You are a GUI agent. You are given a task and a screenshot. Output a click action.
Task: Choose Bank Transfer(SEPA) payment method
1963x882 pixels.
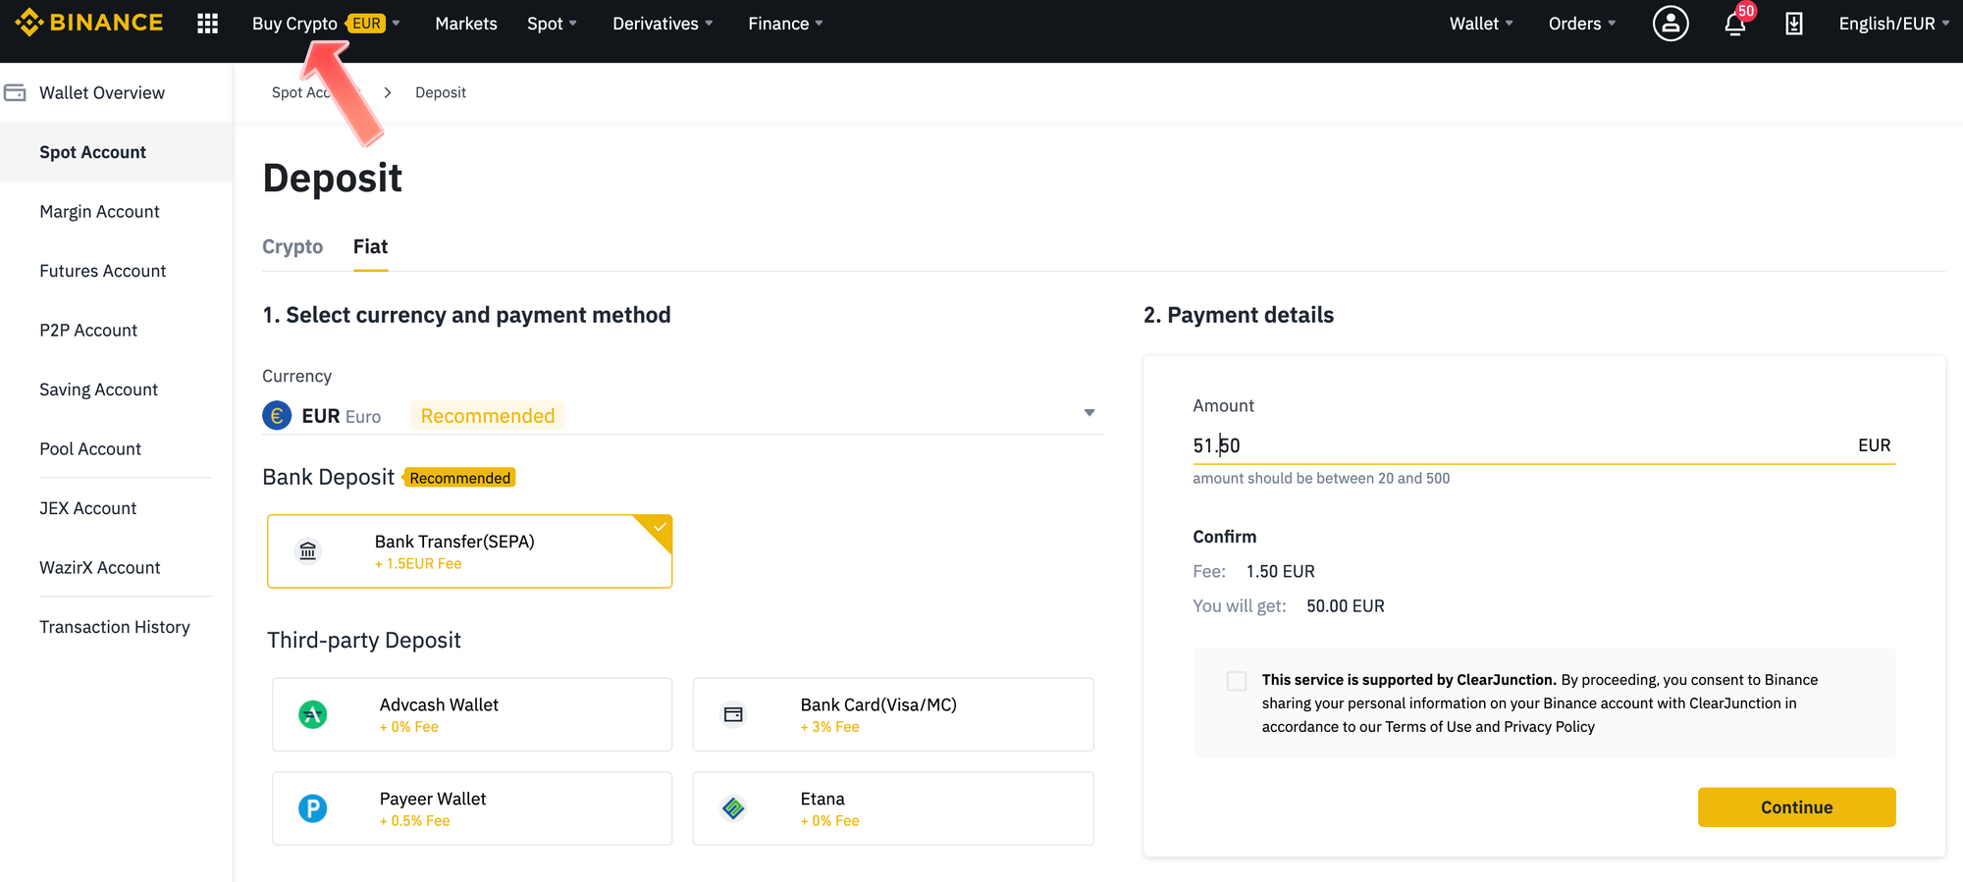[x=469, y=551]
